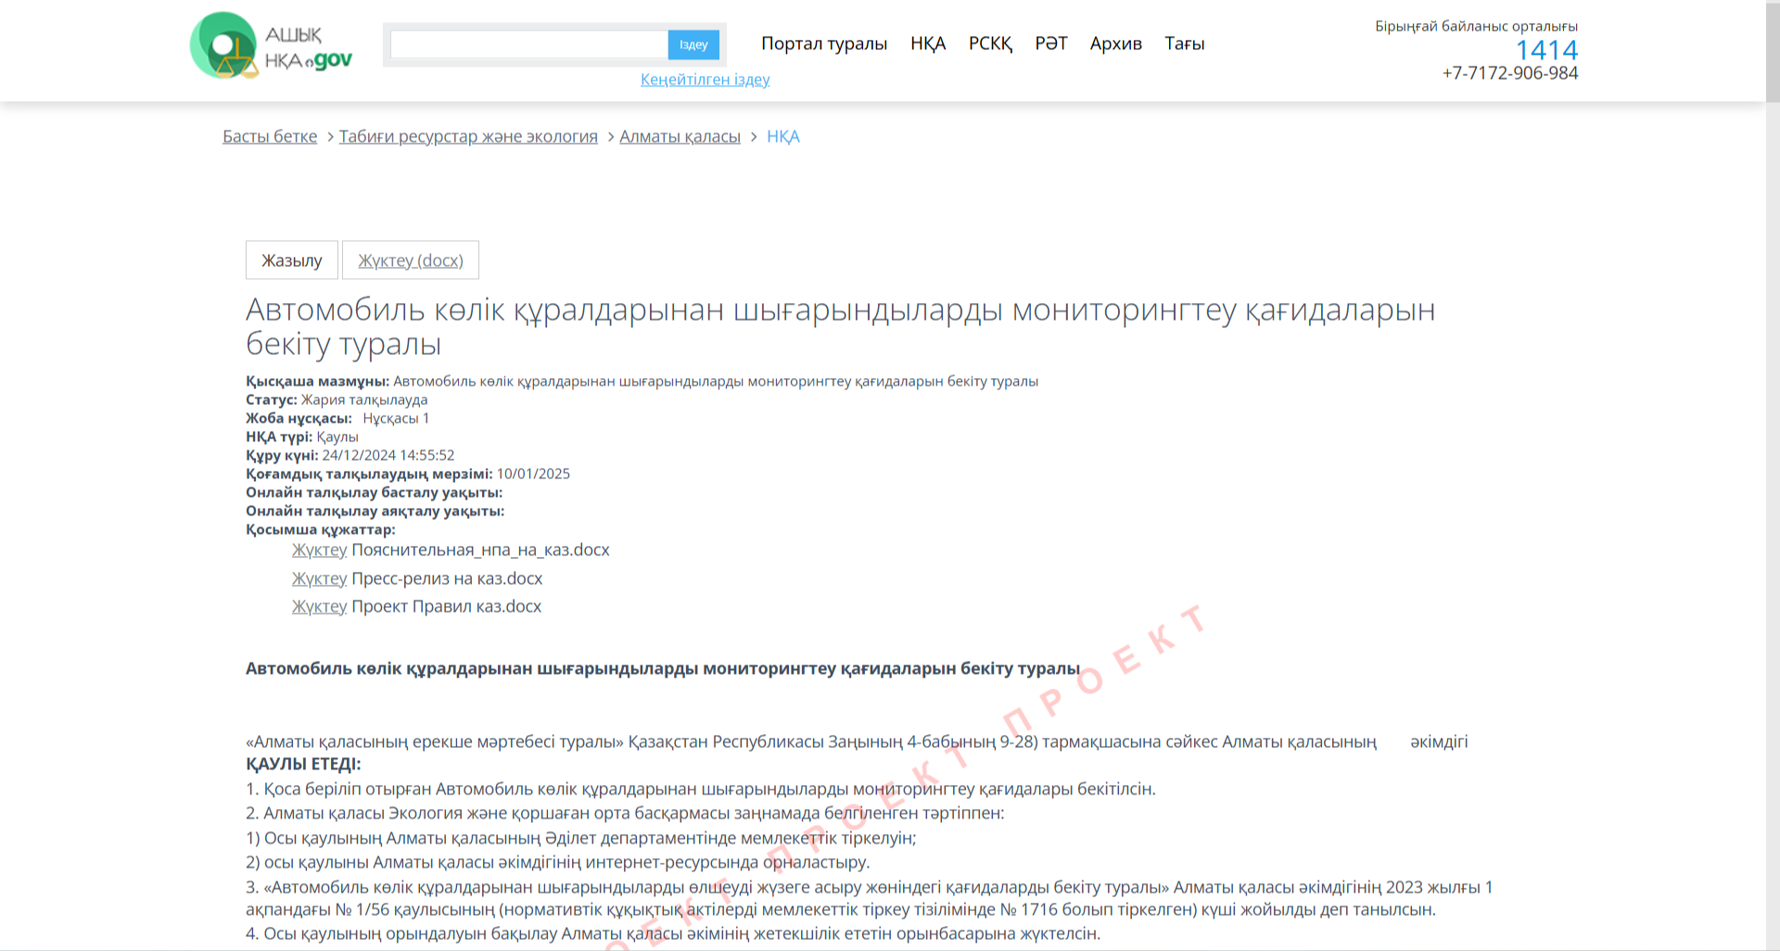1780x951 pixels.
Task: Open the Портал туралы menu
Action: pos(823,44)
